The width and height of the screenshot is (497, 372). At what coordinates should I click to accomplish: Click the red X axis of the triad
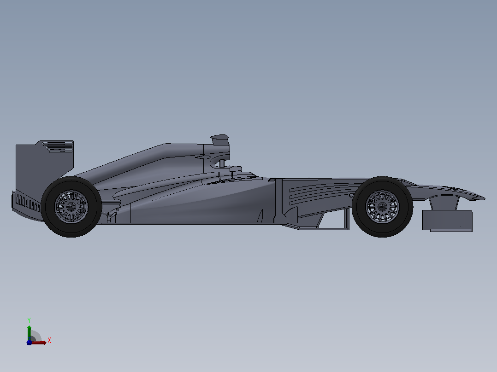pyautogui.click(x=39, y=343)
